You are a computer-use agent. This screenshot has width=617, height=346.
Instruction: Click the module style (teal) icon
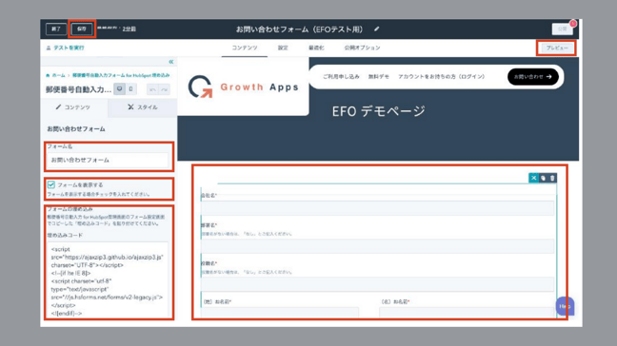click(533, 178)
